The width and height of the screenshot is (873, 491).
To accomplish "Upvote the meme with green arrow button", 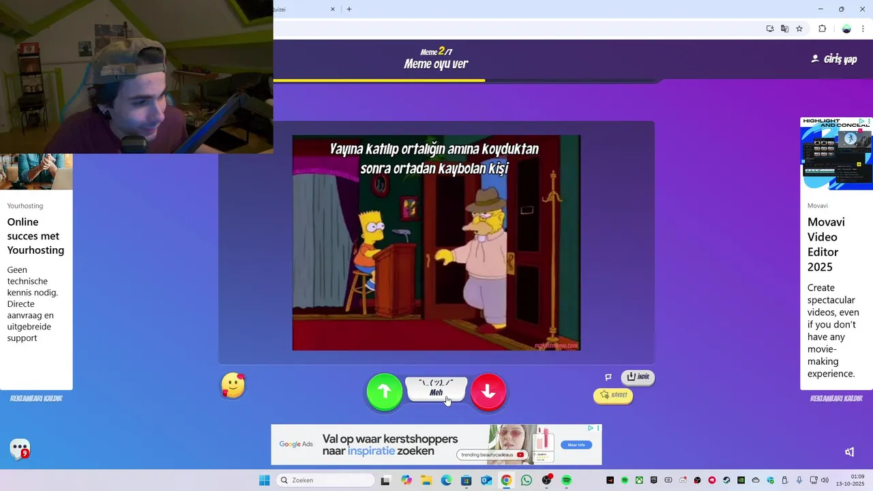I will [385, 391].
